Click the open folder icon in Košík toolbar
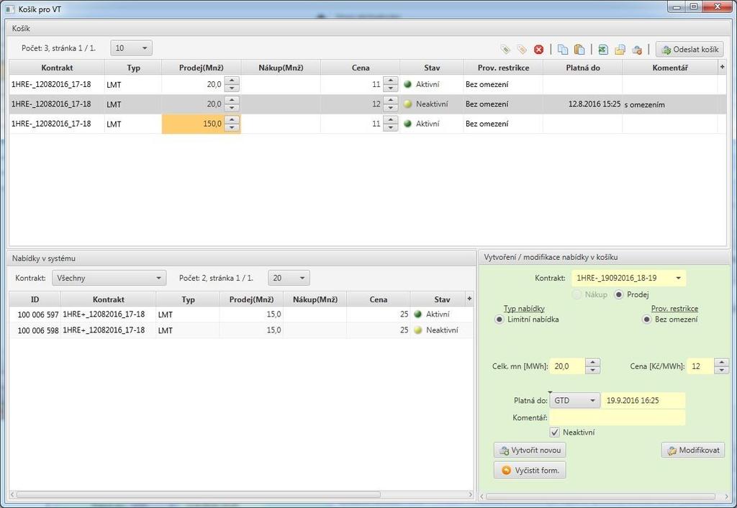 point(620,50)
